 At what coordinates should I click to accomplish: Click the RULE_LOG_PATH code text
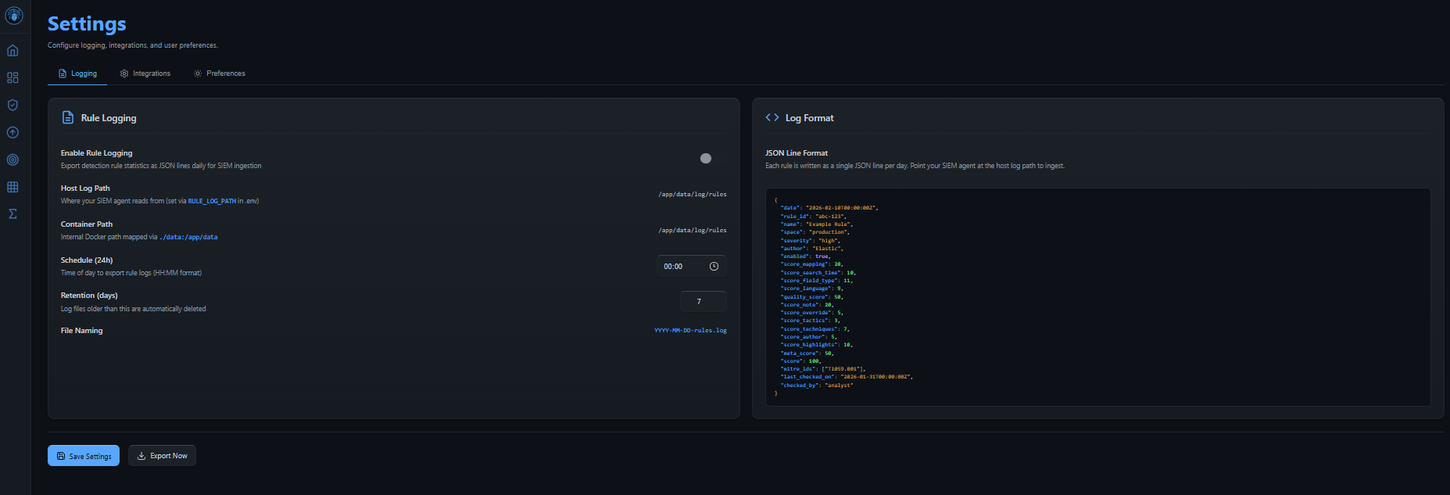(x=212, y=201)
